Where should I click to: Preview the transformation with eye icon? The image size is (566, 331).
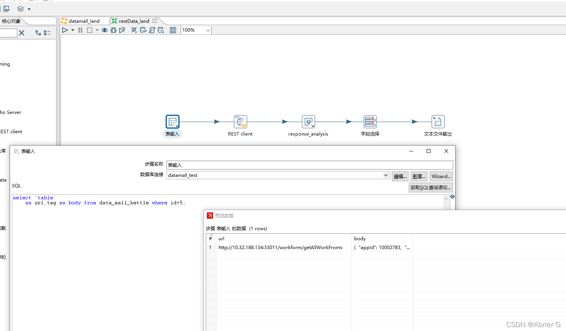pos(105,30)
